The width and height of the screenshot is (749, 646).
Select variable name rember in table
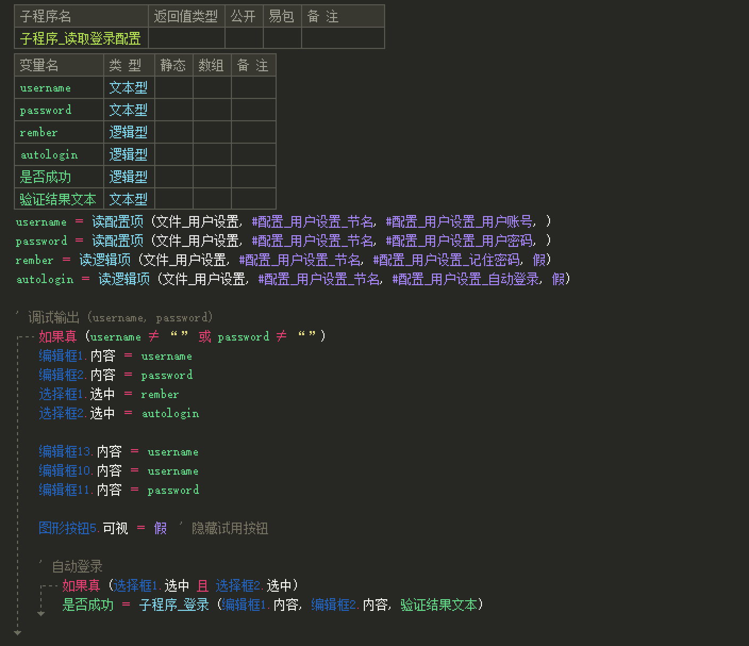point(38,132)
